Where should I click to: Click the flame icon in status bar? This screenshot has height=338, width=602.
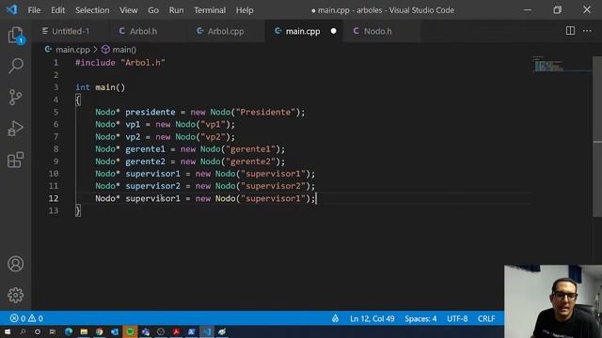335,318
